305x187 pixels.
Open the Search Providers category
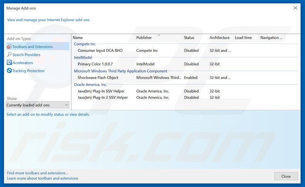[26, 55]
